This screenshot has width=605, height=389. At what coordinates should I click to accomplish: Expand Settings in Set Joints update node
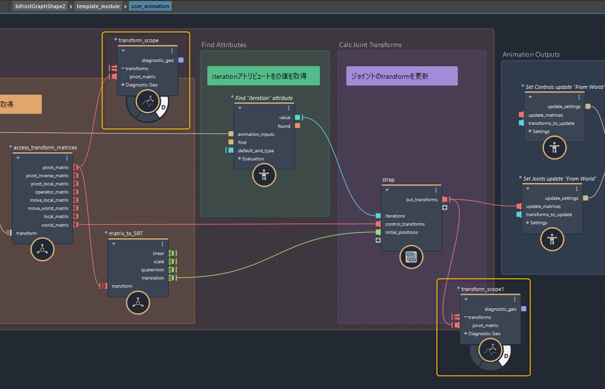[x=528, y=223]
